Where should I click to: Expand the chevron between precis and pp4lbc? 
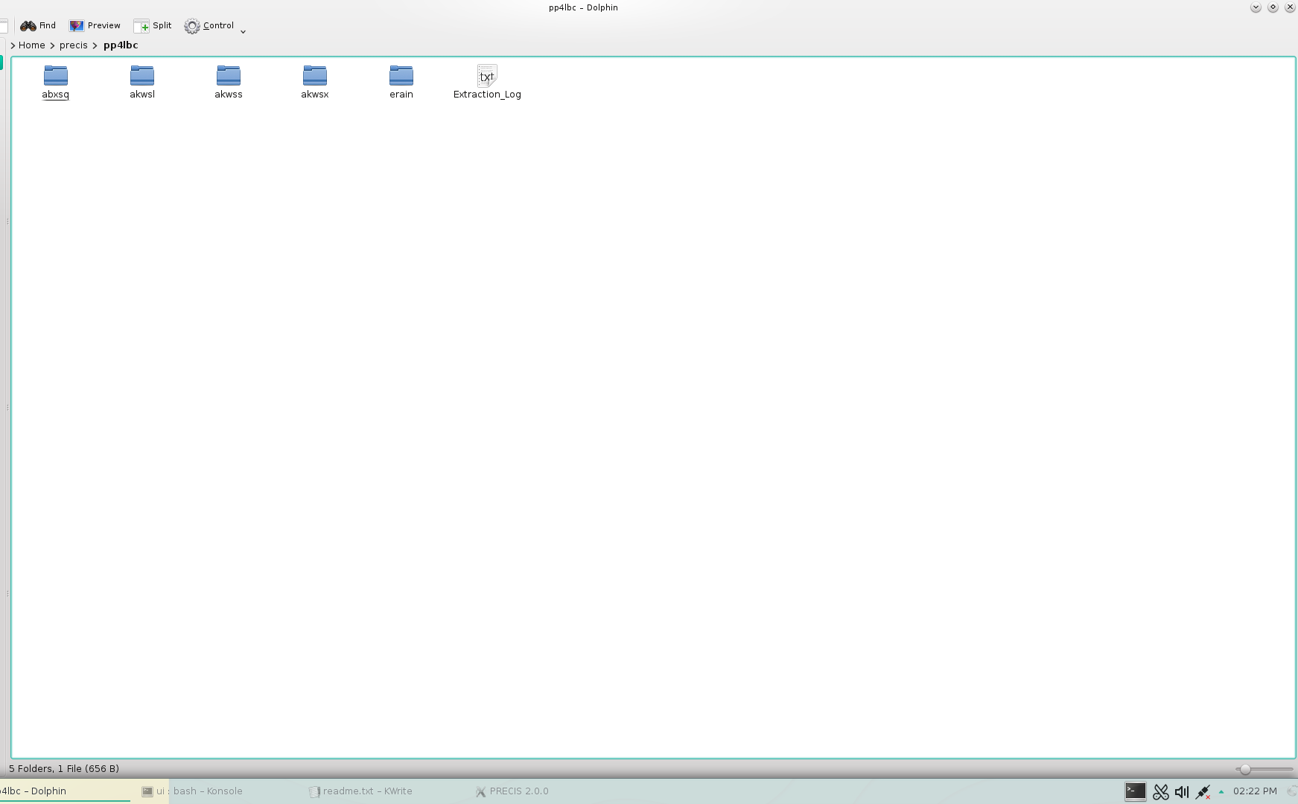[95, 45]
